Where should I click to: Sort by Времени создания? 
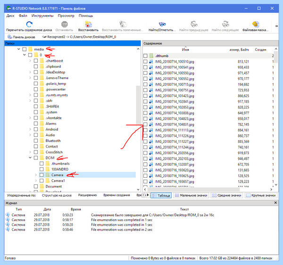coord(117,195)
